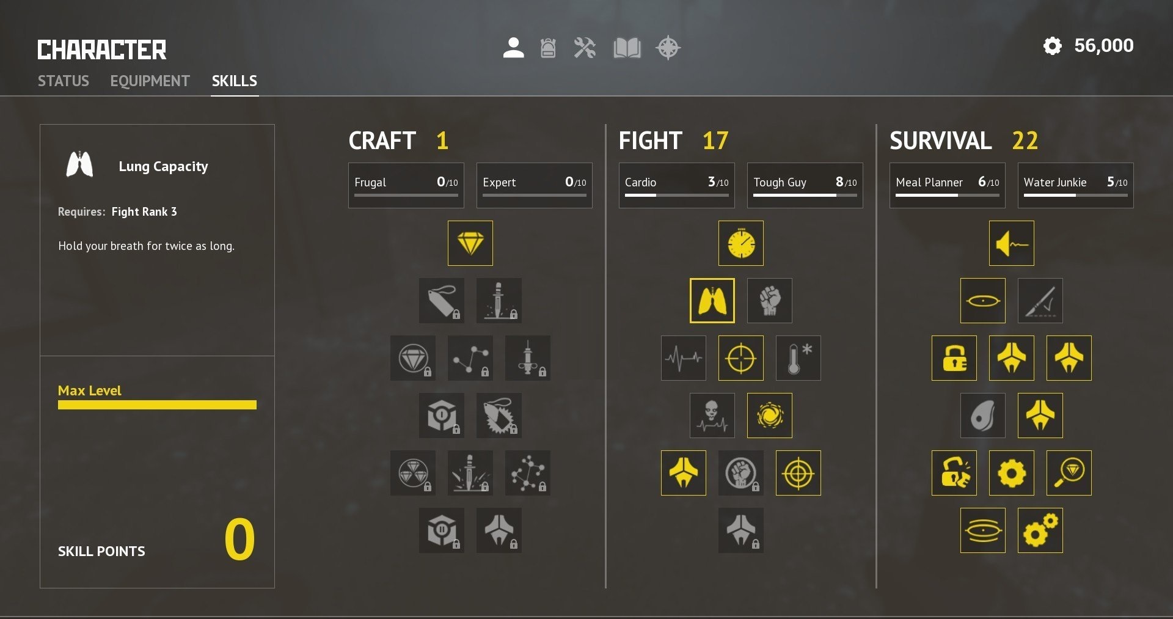The image size is (1173, 619).
Task: Select the yellow diamond skill under Craft
Action: tap(470, 243)
